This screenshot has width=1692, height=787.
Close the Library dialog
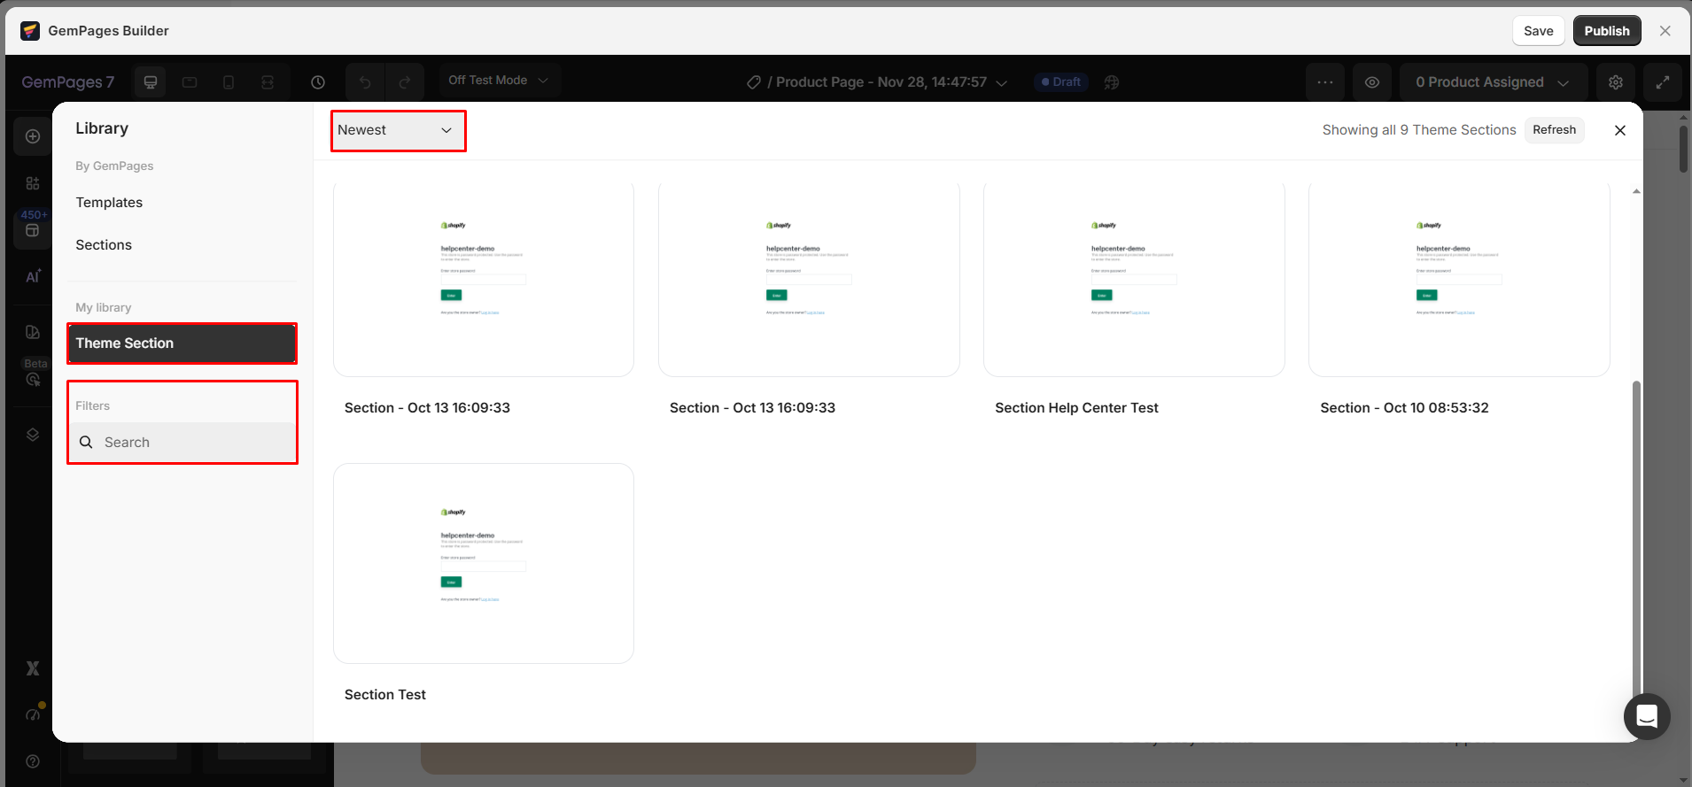coord(1620,130)
